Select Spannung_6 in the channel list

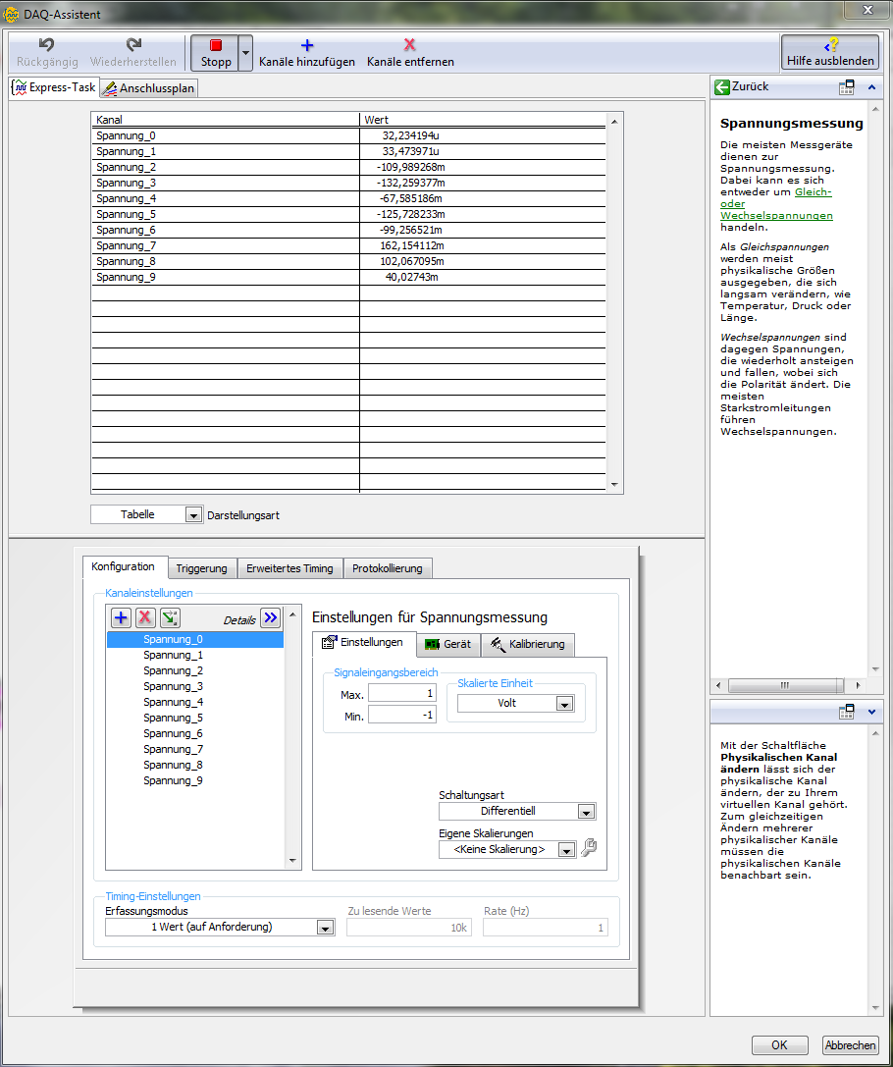click(x=194, y=733)
